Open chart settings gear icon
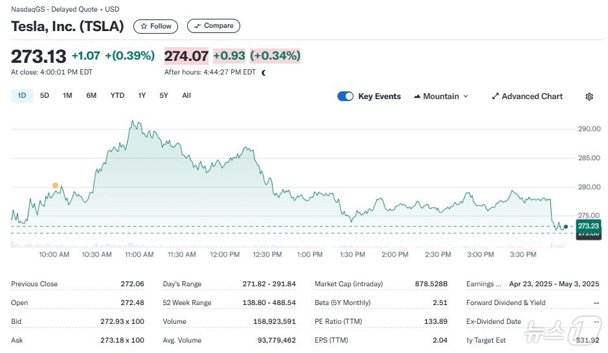 click(x=589, y=97)
